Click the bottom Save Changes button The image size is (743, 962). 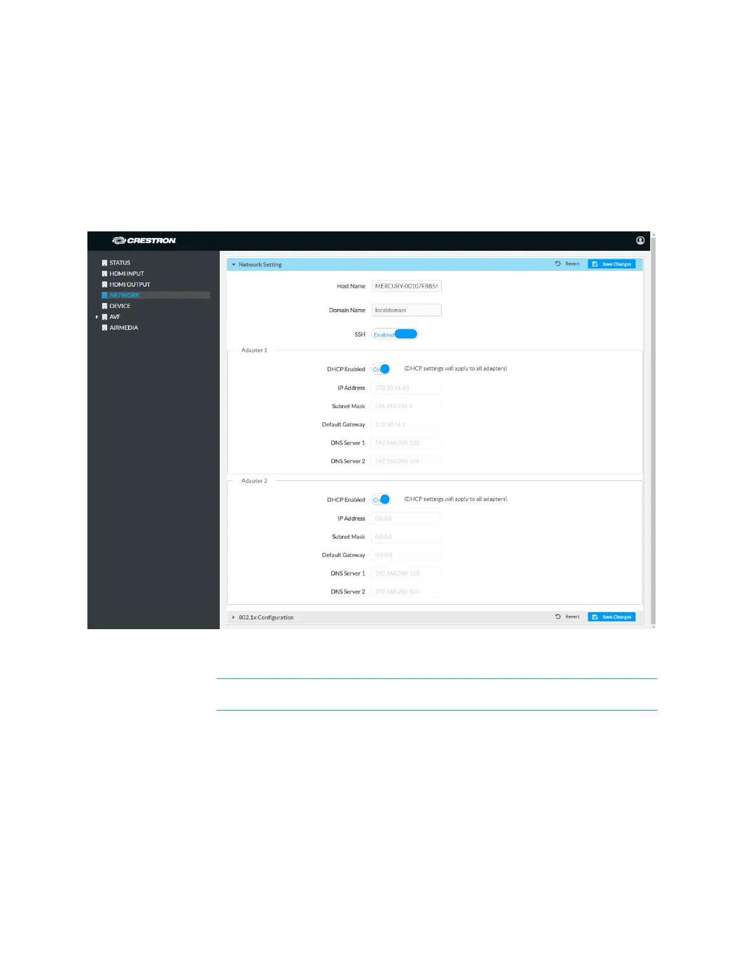pyautogui.click(x=612, y=617)
